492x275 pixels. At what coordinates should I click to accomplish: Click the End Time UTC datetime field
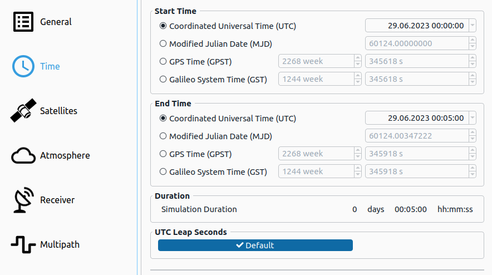click(x=416, y=119)
